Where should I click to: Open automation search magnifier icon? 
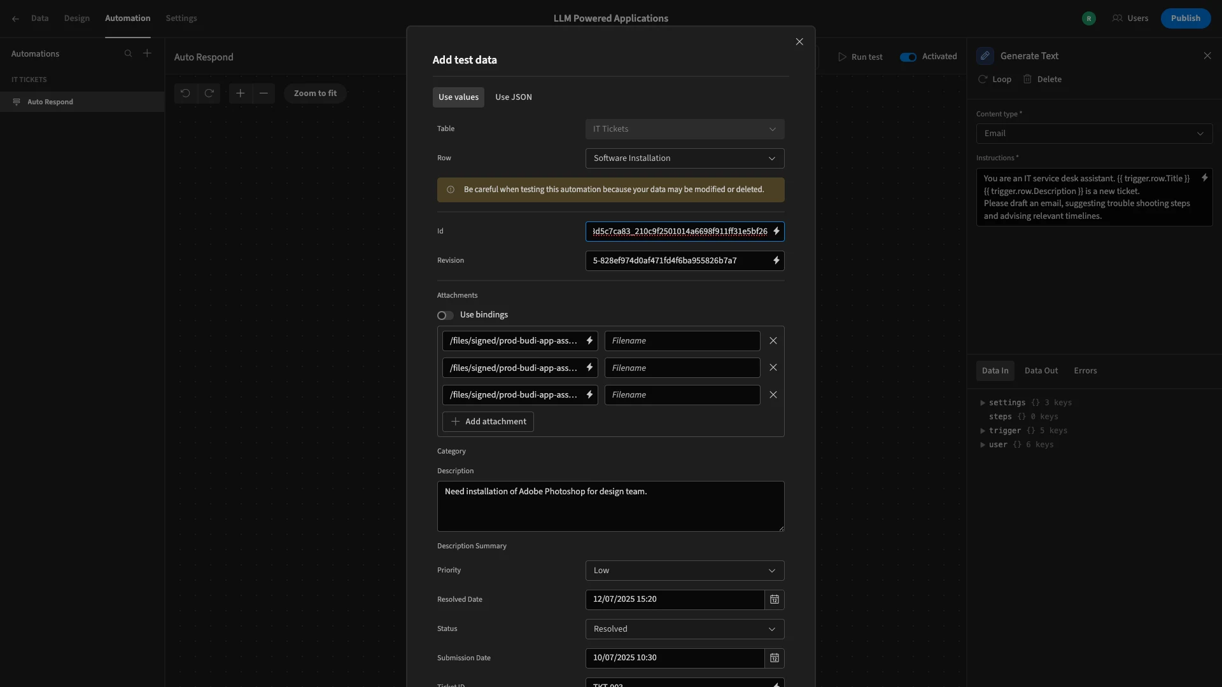tap(128, 54)
